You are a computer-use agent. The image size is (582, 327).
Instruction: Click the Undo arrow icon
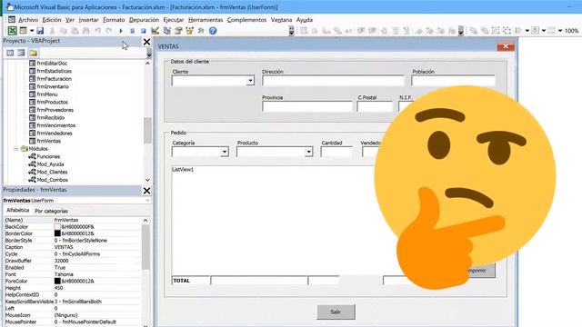tap(97, 31)
